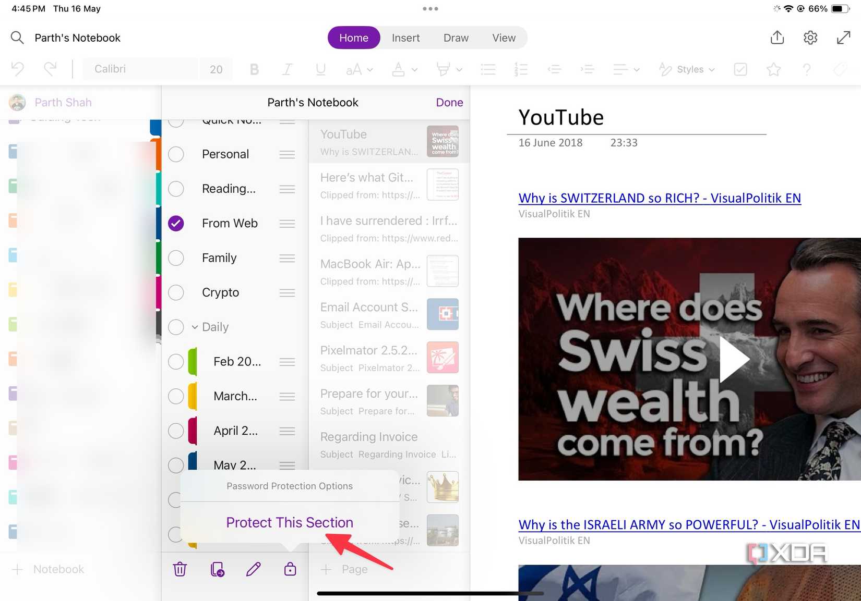Apply italic formatting
The image size is (861, 601).
287,69
